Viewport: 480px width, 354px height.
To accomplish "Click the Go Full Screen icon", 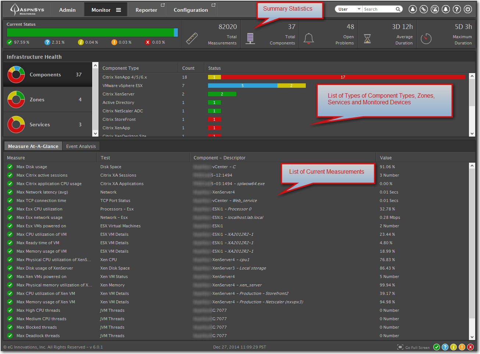I will click(400, 347).
